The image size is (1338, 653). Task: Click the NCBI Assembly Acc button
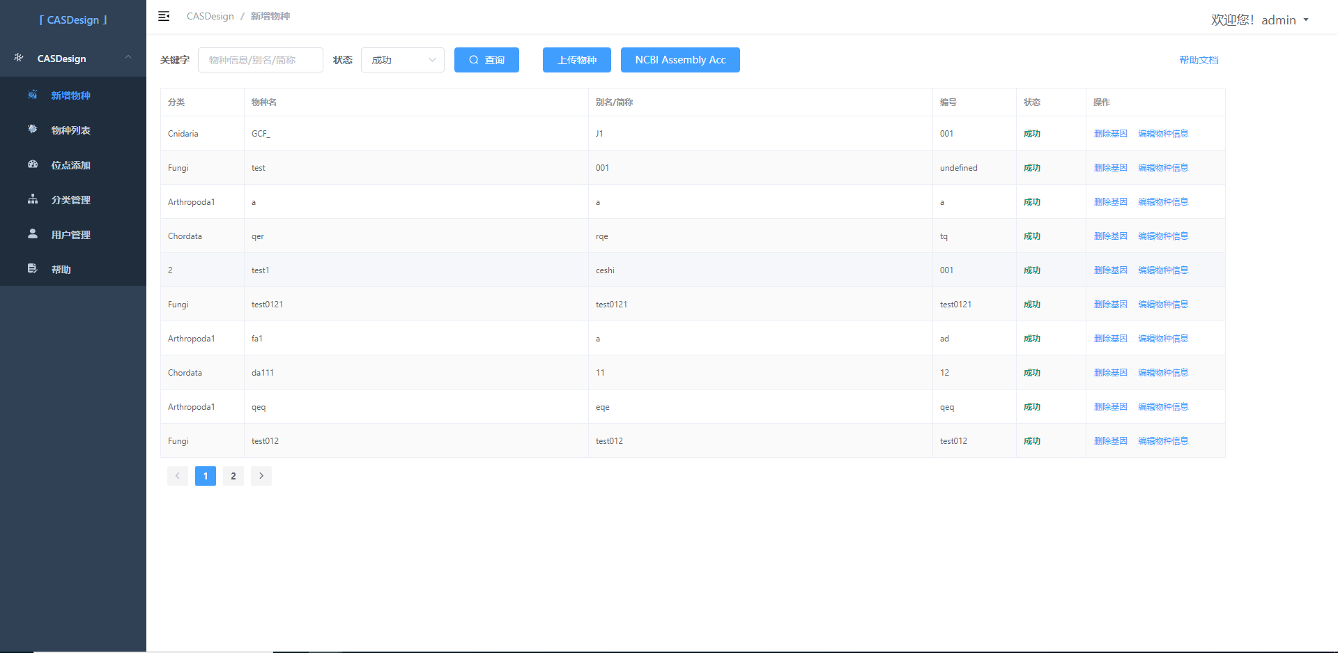(680, 60)
